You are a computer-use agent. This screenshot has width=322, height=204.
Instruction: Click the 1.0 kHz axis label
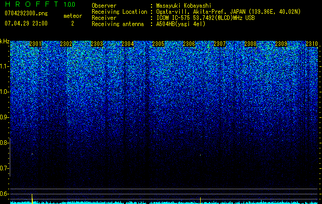click(4, 92)
